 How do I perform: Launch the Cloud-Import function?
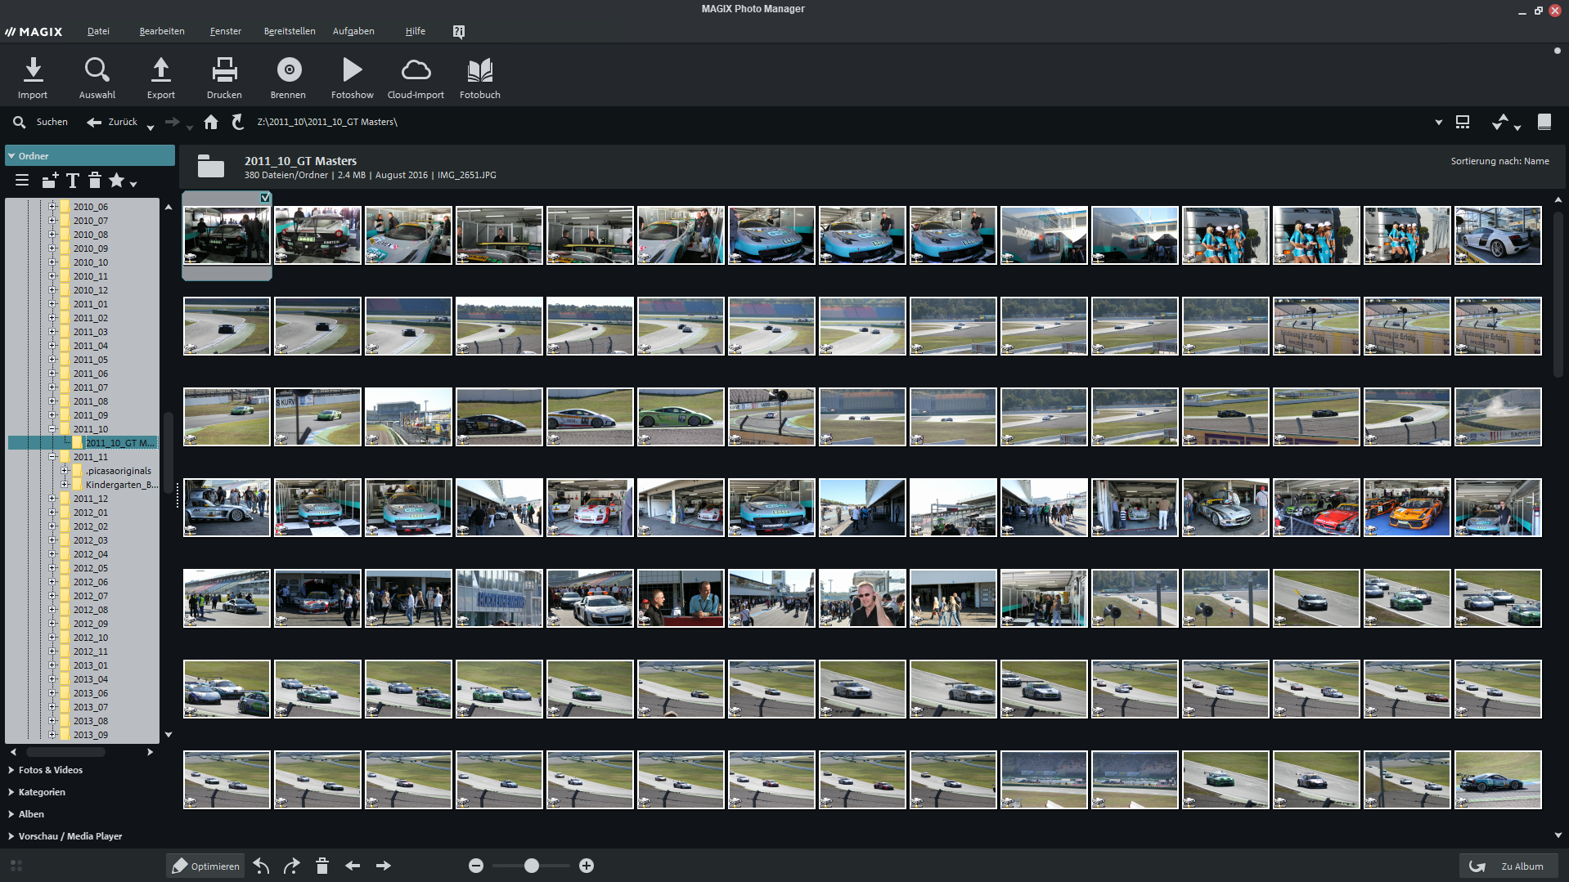[415, 76]
